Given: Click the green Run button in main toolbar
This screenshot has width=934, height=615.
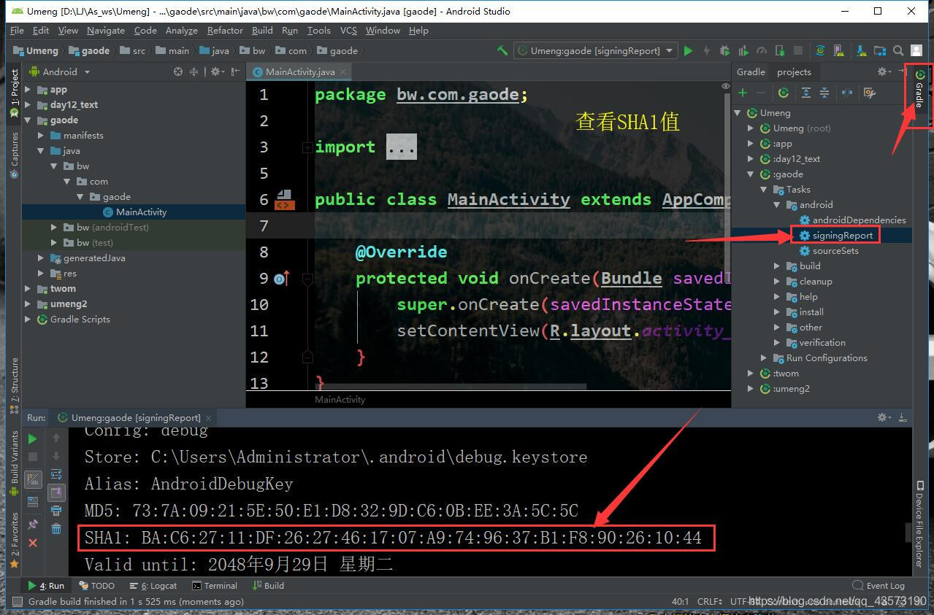Looking at the screenshot, I should click(x=688, y=50).
